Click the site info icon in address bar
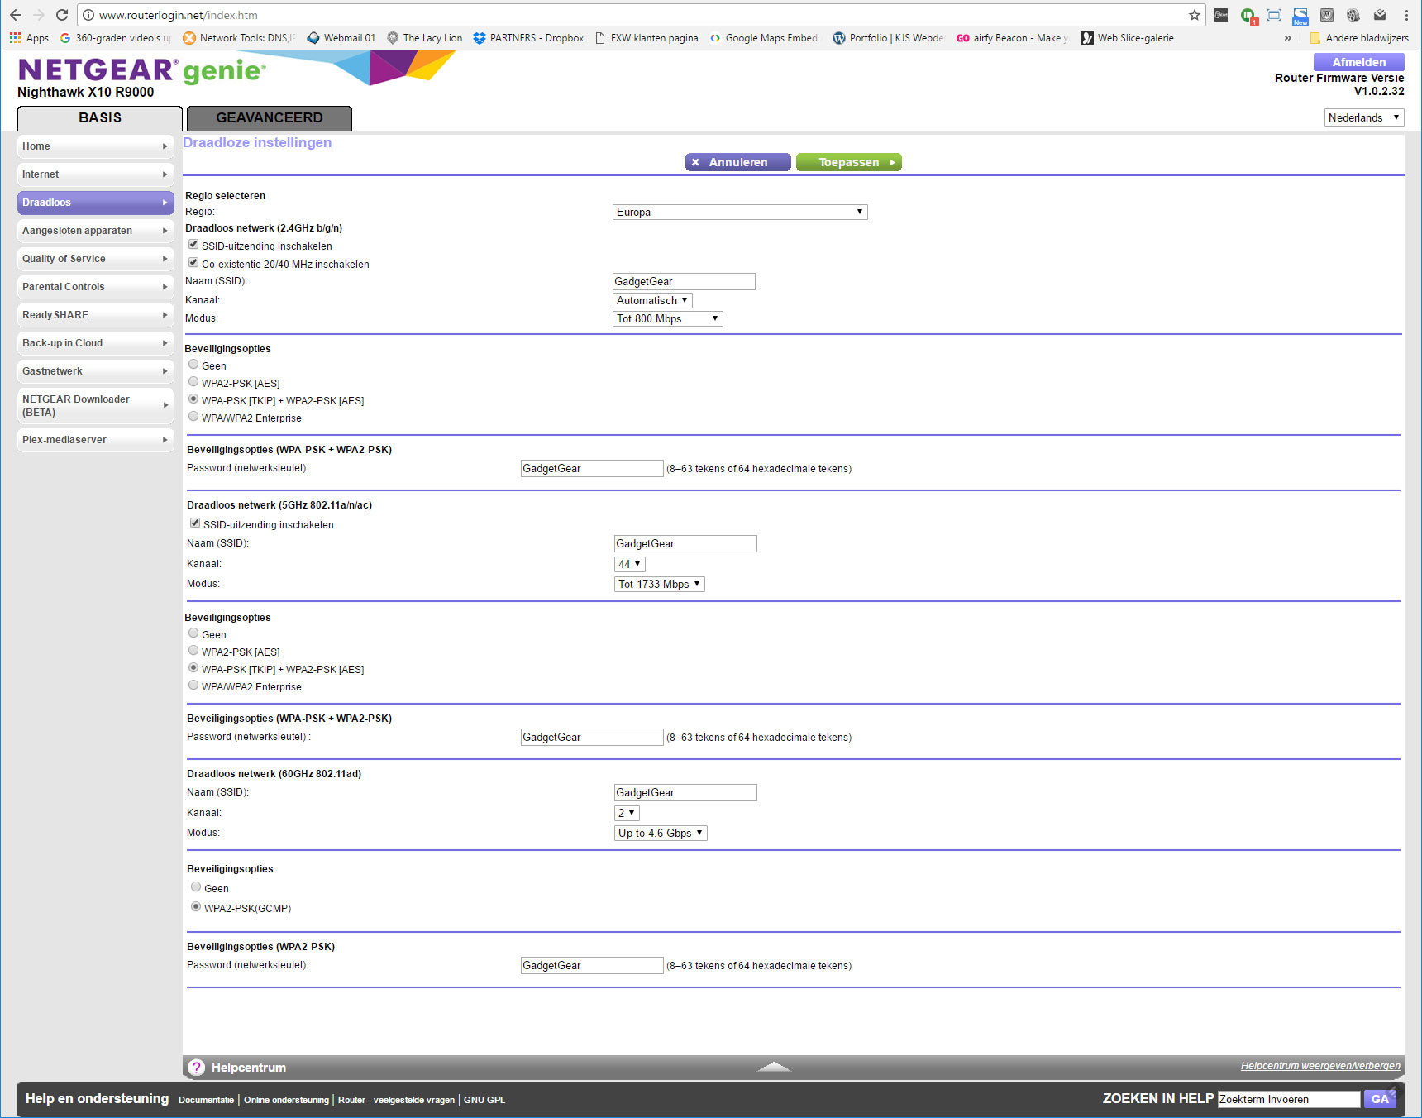Image resolution: width=1422 pixels, height=1118 pixels. (88, 15)
